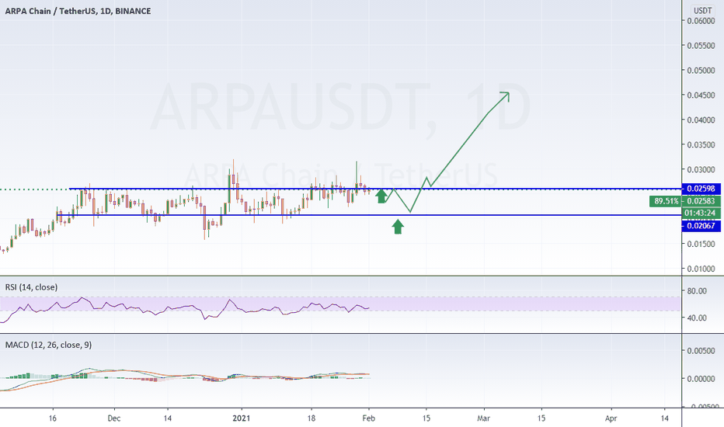The image size is (724, 427).
Task: Click the 89.51% green percentage label
Action: point(666,201)
